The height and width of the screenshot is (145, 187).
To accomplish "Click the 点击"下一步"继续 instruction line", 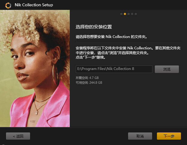I will 90,57.
